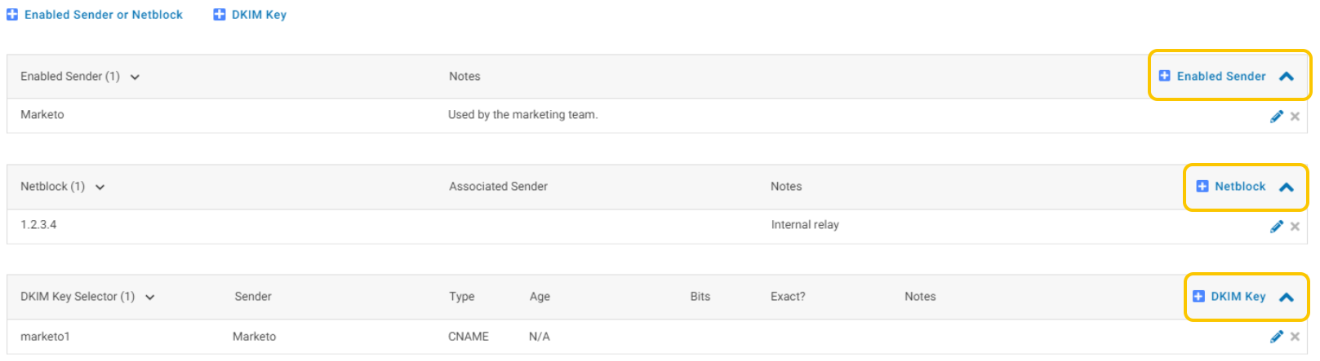Viewport: 1320px width, 361px height.
Task: Add Netblock from Netblock table header
Action: click(1231, 187)
